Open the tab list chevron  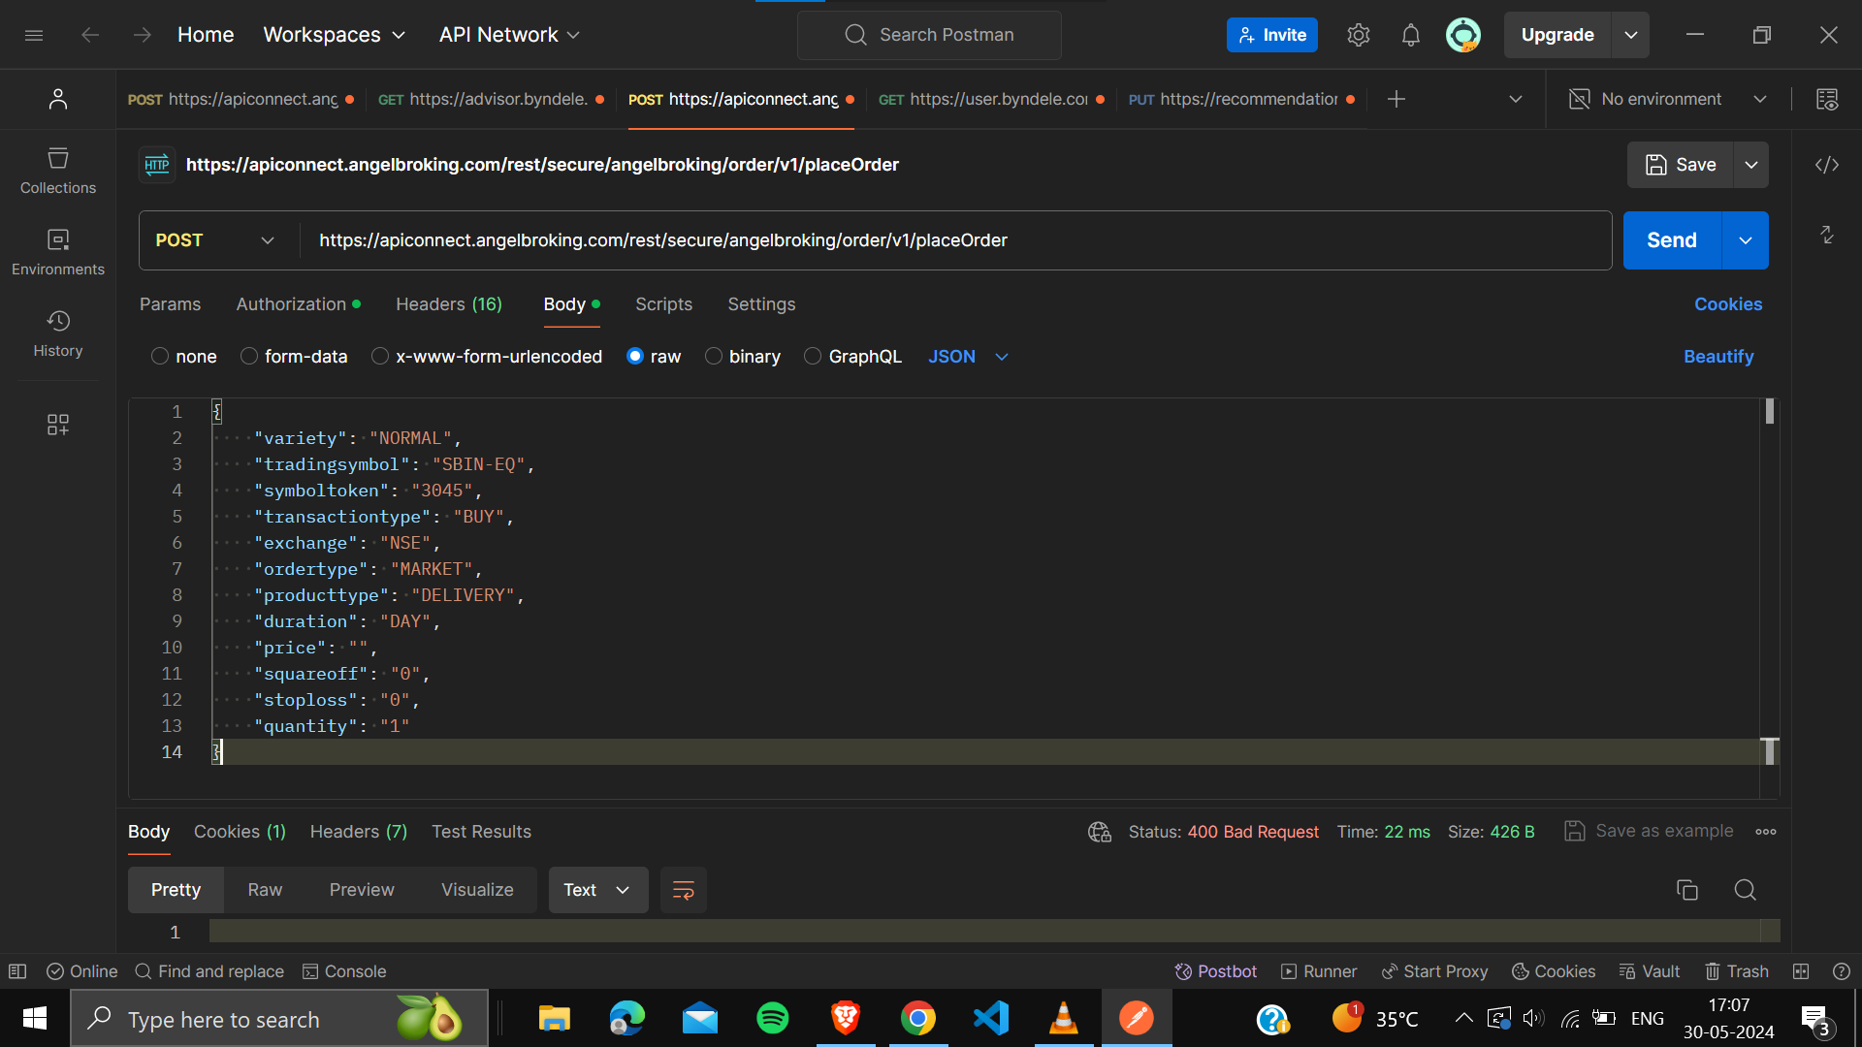tap(1516, 99)
